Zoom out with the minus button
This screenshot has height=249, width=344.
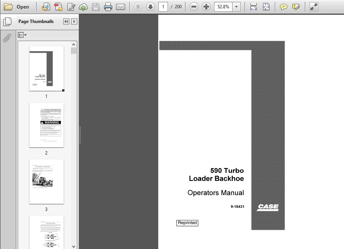click(194, 7)
